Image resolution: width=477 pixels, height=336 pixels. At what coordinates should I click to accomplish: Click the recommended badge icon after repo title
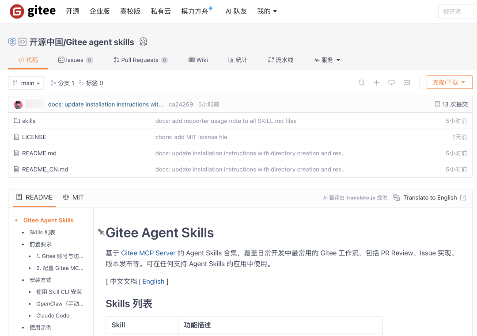click(143, 42)
